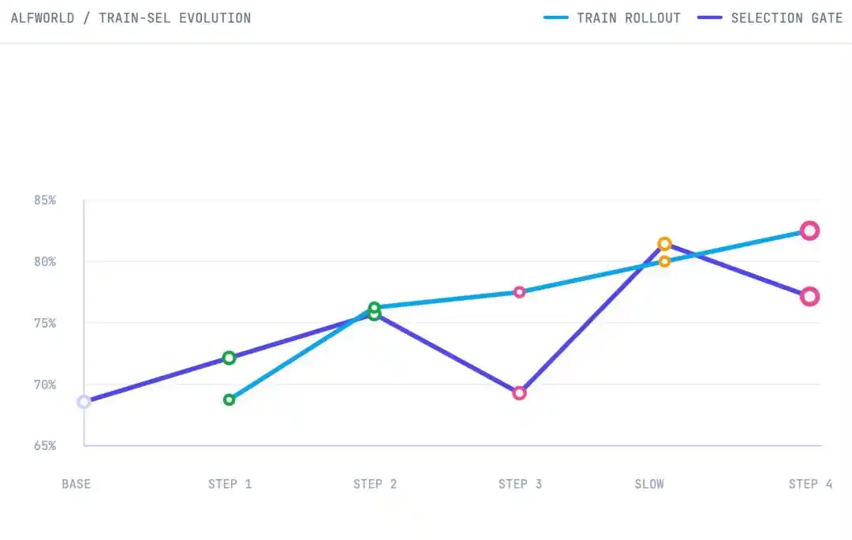This screenshot has width=852, height=540.
Task: Select the Train Rollout point at Step 1
Action: click(x=230, y=399)
